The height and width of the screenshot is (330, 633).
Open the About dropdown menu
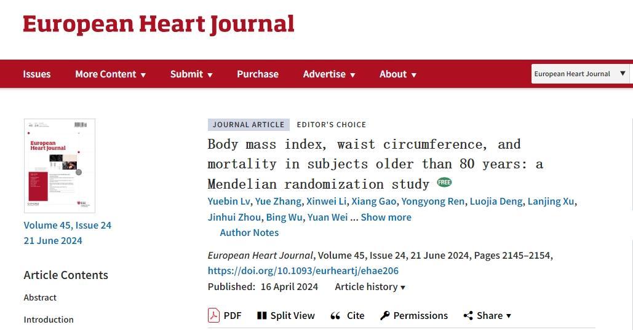(x=398, y=74)
